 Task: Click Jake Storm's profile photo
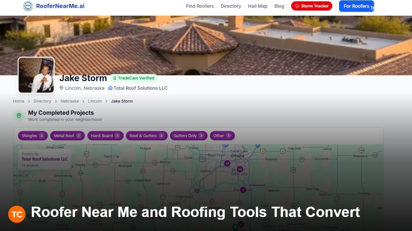36,75
